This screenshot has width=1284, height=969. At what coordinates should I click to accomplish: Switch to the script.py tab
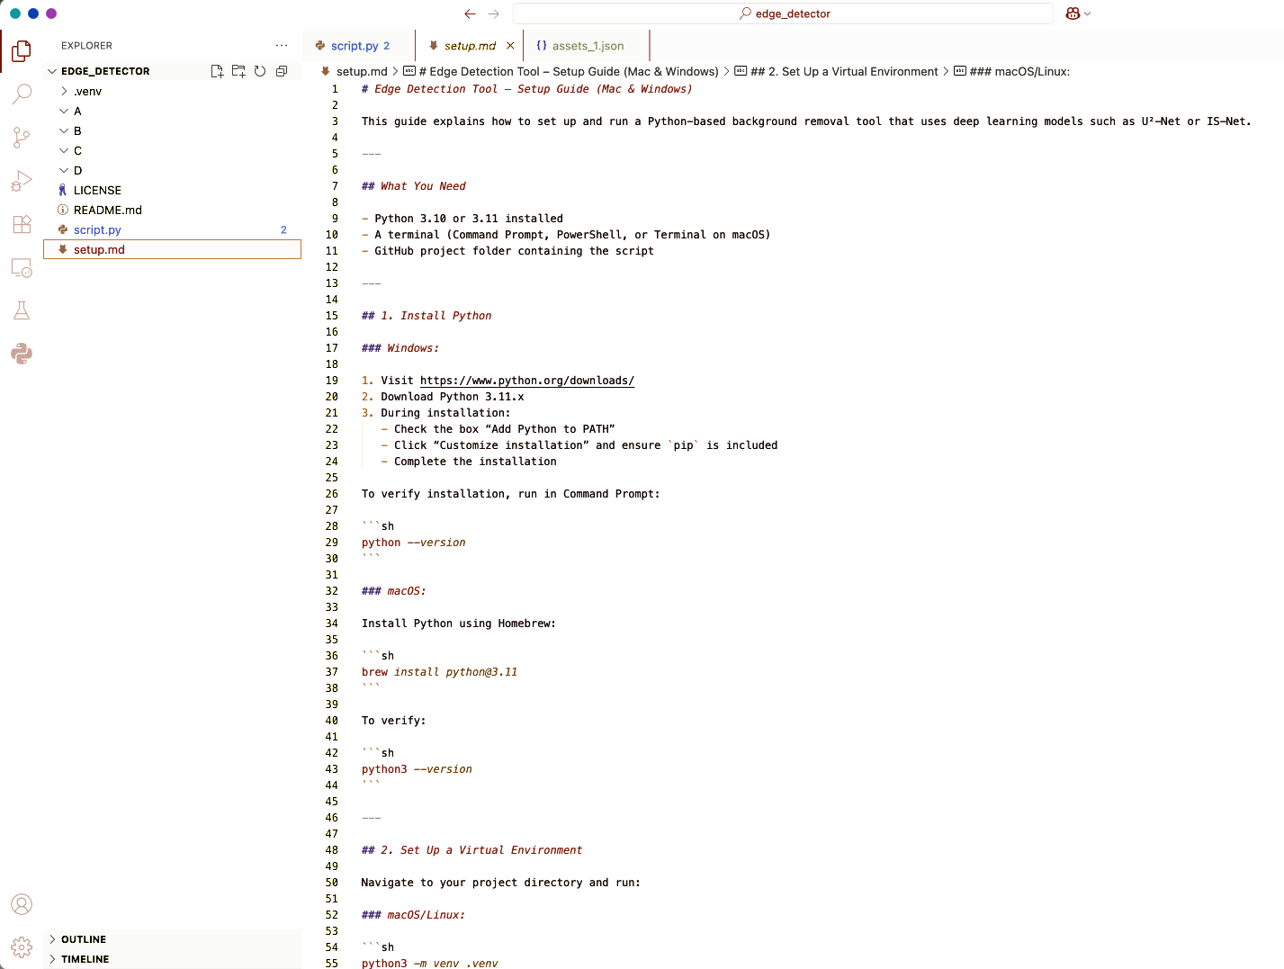click(359, 46)
